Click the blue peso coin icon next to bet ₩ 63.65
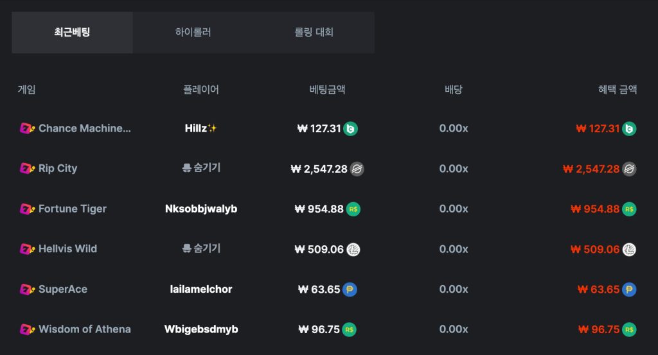The height and width of the screenshot is (355, 658). pyautogui.click(x=350, y=290)
